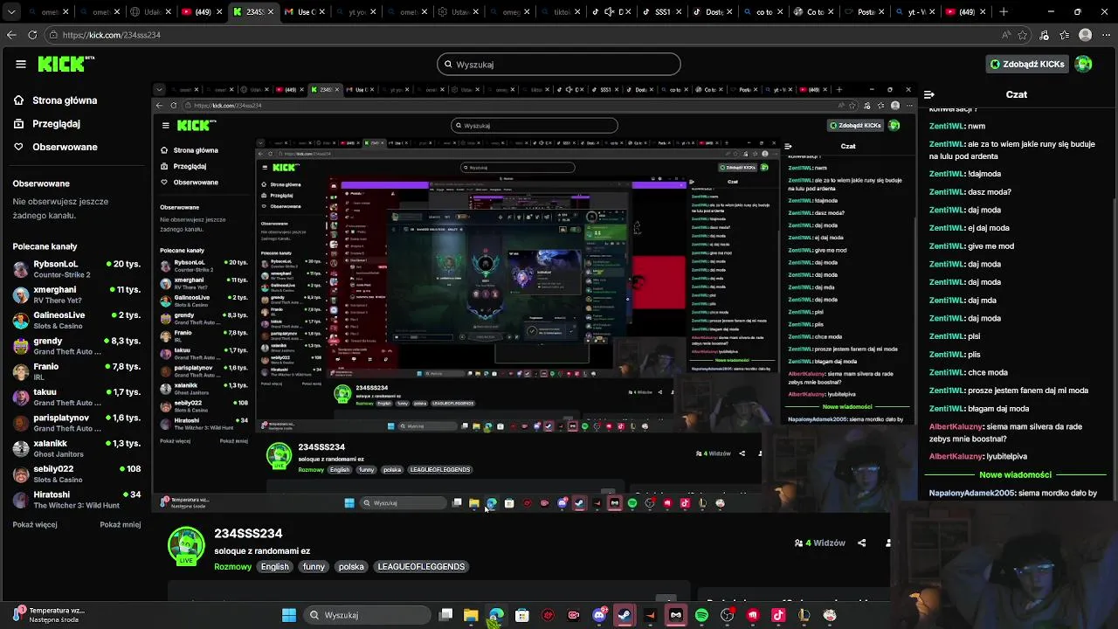The height and width of the screenshot is (629, 1118).
Task: Open the Edge settings and more menu
Action: tap(1105, 35)
